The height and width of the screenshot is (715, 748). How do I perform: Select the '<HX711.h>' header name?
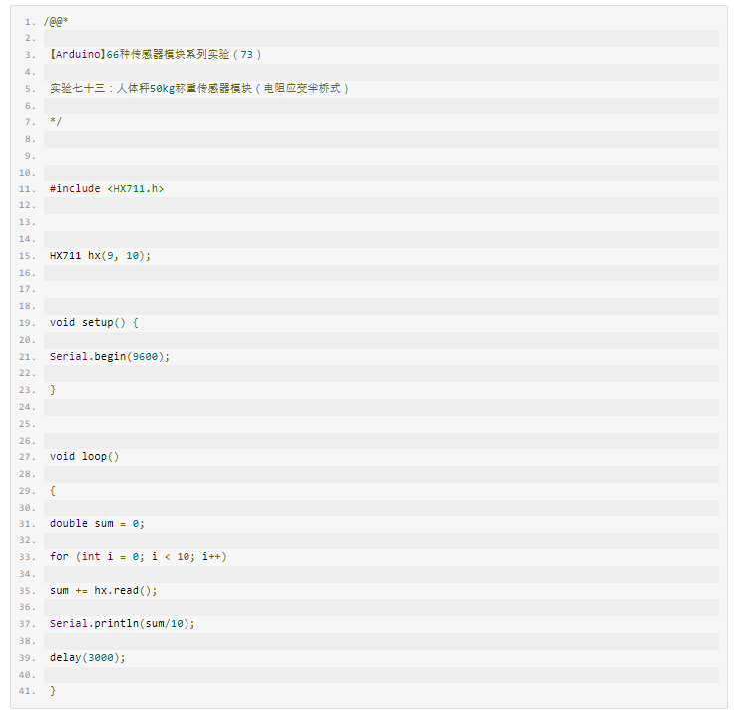coord(136,188)
